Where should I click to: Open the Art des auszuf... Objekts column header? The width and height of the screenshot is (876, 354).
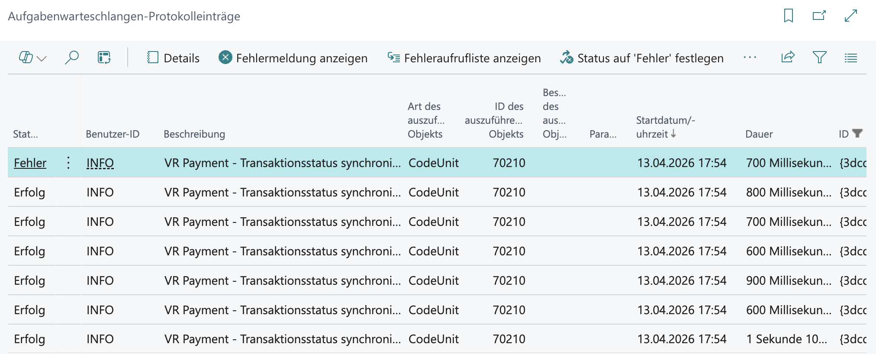(x=426, y=120)
